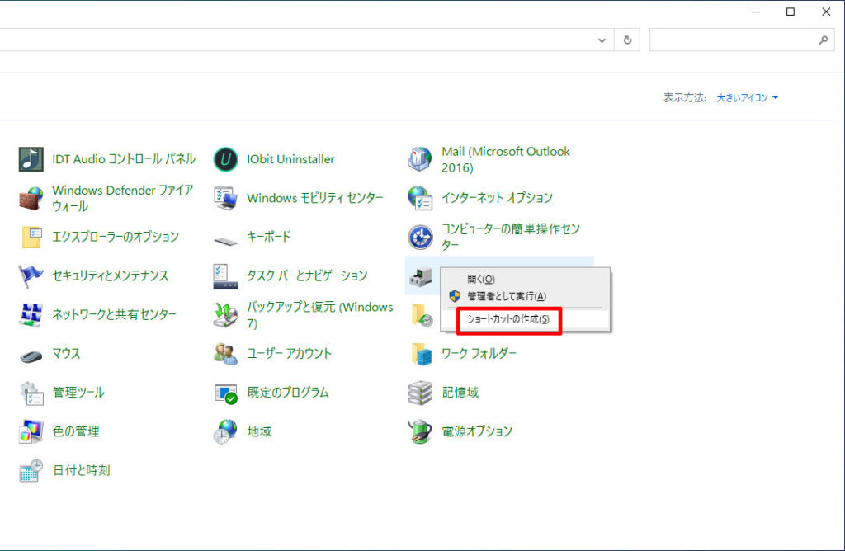Screen dimensions: 845x551
Task: Open the マウス icon
Action: click(31, 354)
